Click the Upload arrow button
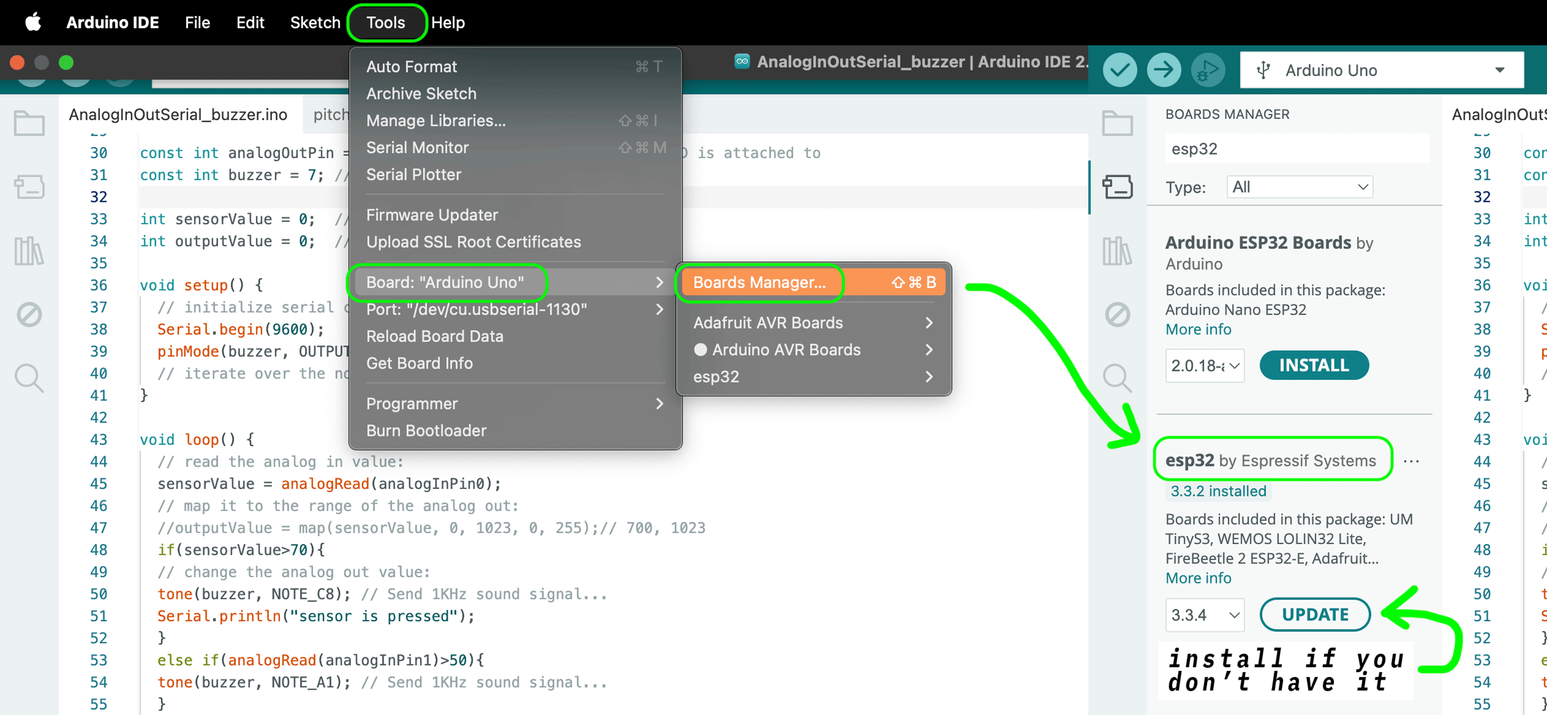This screenshot has height=715, width=1547. [1163, 70]
